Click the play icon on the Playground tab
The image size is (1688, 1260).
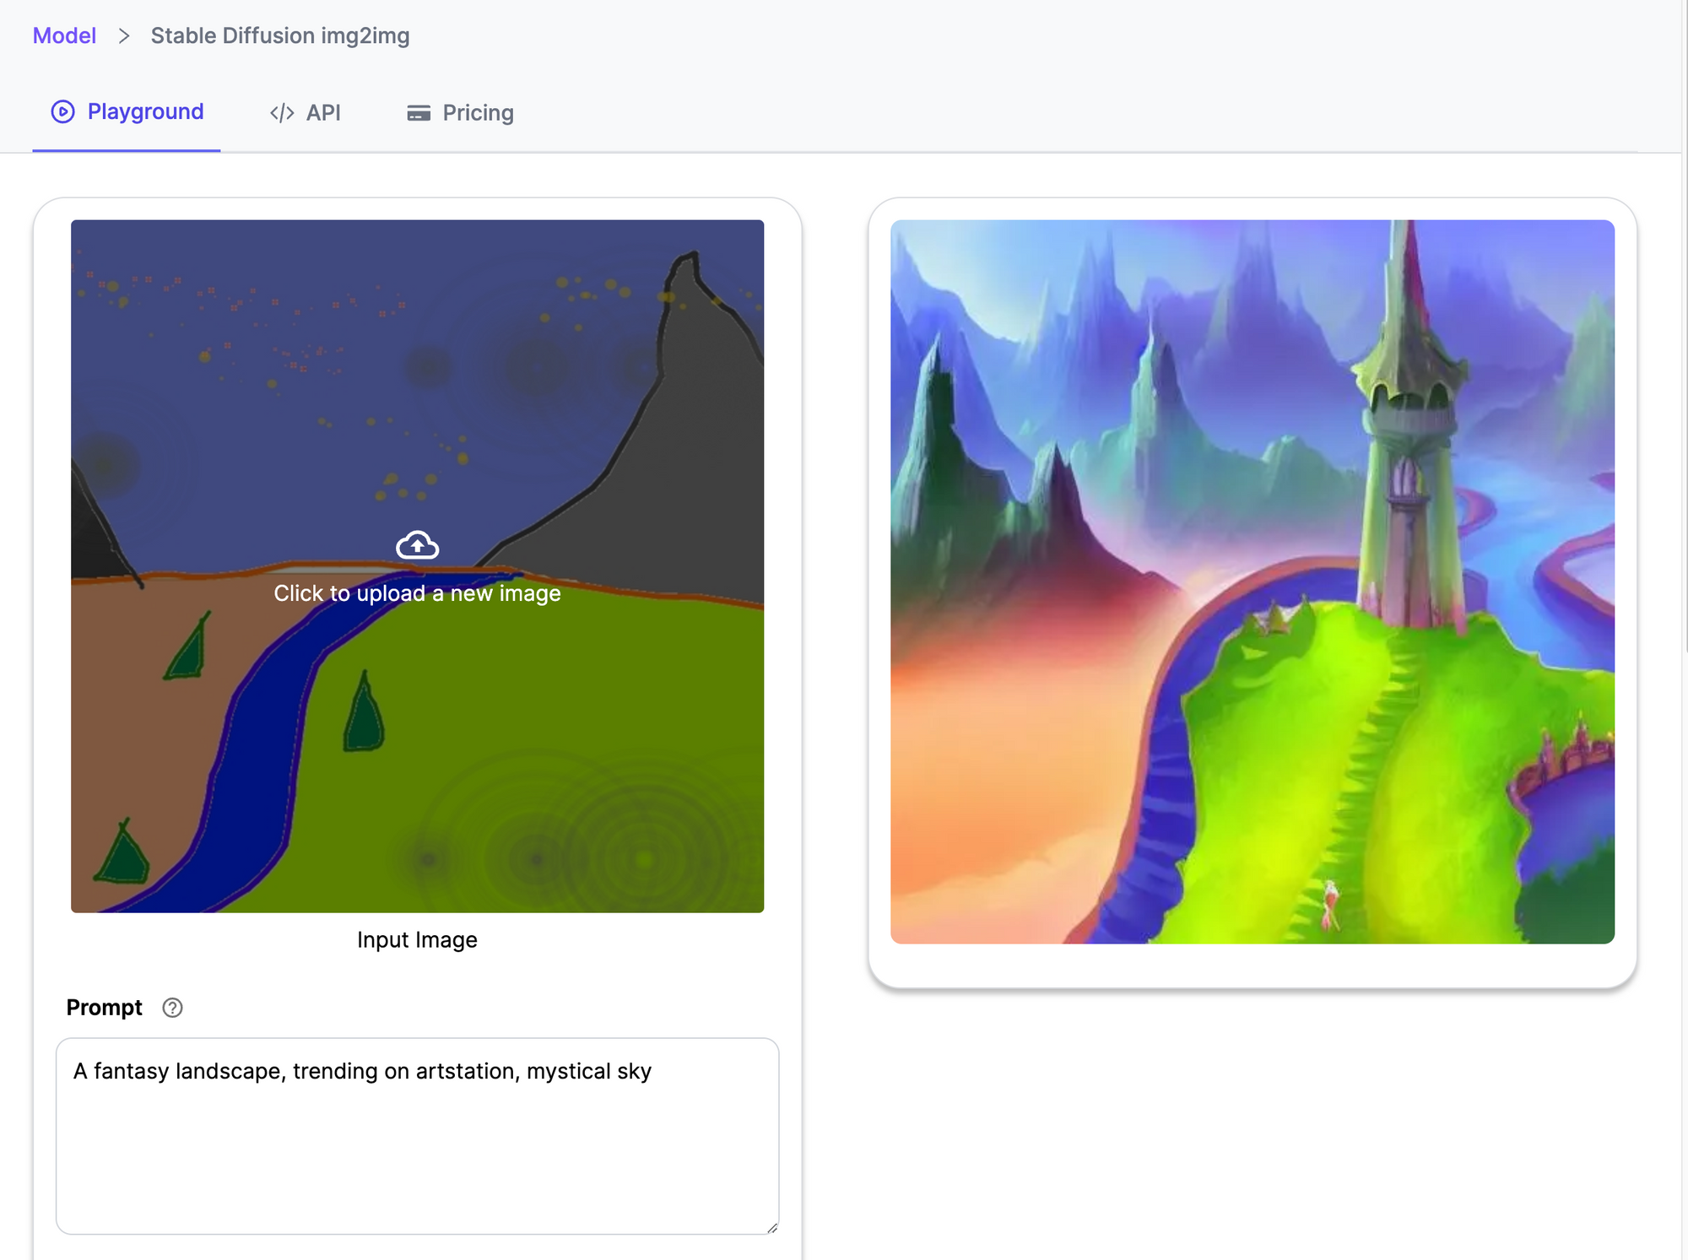click(62, 111)
